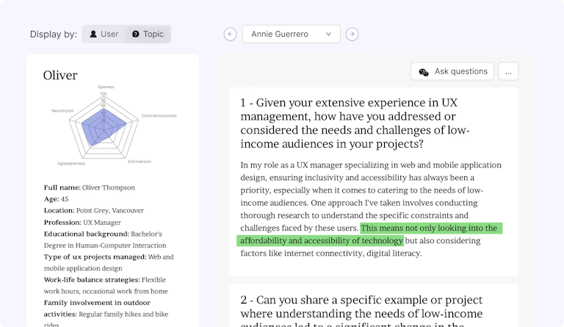Click the Oliver persona name heading

(60, 75)
